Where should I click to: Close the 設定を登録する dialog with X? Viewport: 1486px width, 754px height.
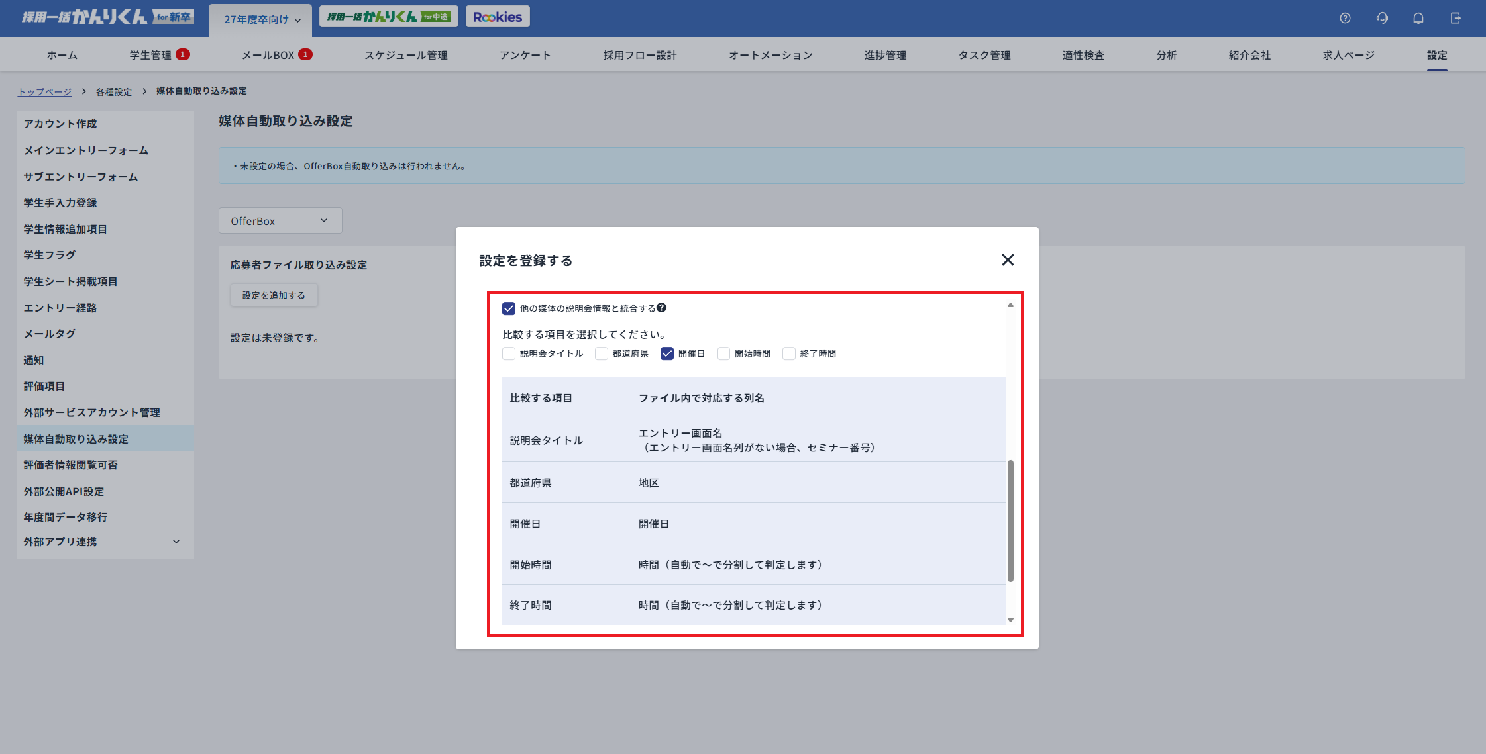tap(1007, 260)
